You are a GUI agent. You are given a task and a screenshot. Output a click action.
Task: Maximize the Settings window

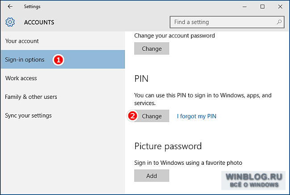point(262,7)
